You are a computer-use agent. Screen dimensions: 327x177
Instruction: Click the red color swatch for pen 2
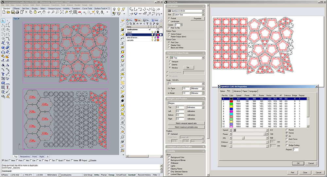[231, 101]
